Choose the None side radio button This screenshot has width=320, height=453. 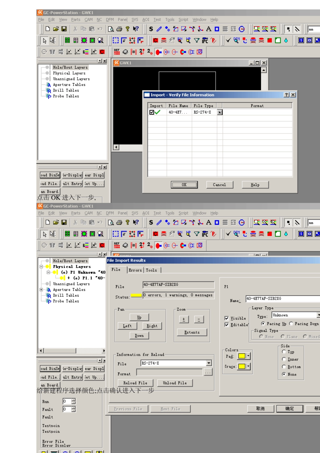(284, 374)
